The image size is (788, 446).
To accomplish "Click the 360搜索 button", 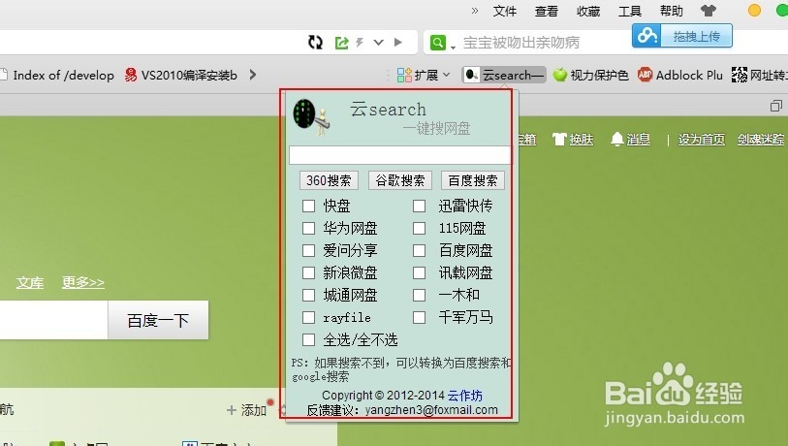I will pyautogui.click(x=329, y=180).
